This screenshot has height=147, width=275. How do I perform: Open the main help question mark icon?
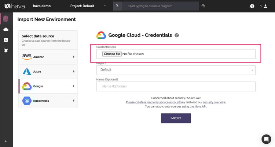pyautogui.click(x=252, y=6)
